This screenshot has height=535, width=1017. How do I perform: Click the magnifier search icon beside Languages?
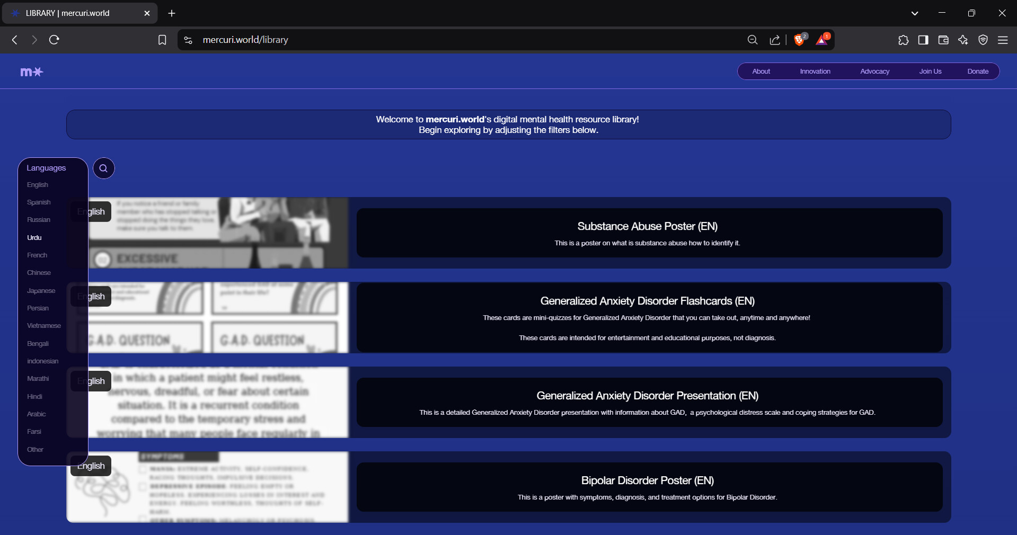point(103,168)
